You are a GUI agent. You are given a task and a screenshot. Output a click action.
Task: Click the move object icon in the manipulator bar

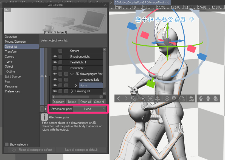(x=158, y=20)
